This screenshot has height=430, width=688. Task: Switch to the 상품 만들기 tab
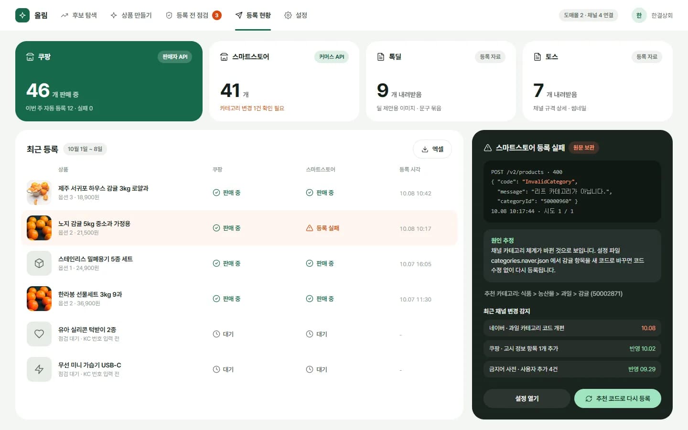(x=131, y=15)
